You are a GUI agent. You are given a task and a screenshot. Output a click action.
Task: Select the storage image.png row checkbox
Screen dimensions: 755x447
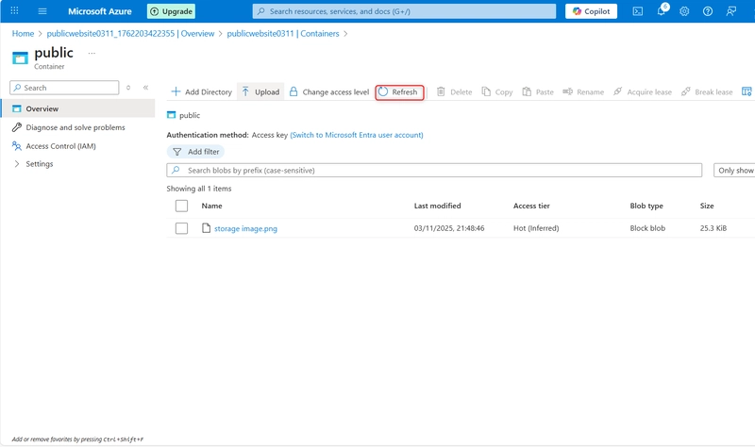182,228
